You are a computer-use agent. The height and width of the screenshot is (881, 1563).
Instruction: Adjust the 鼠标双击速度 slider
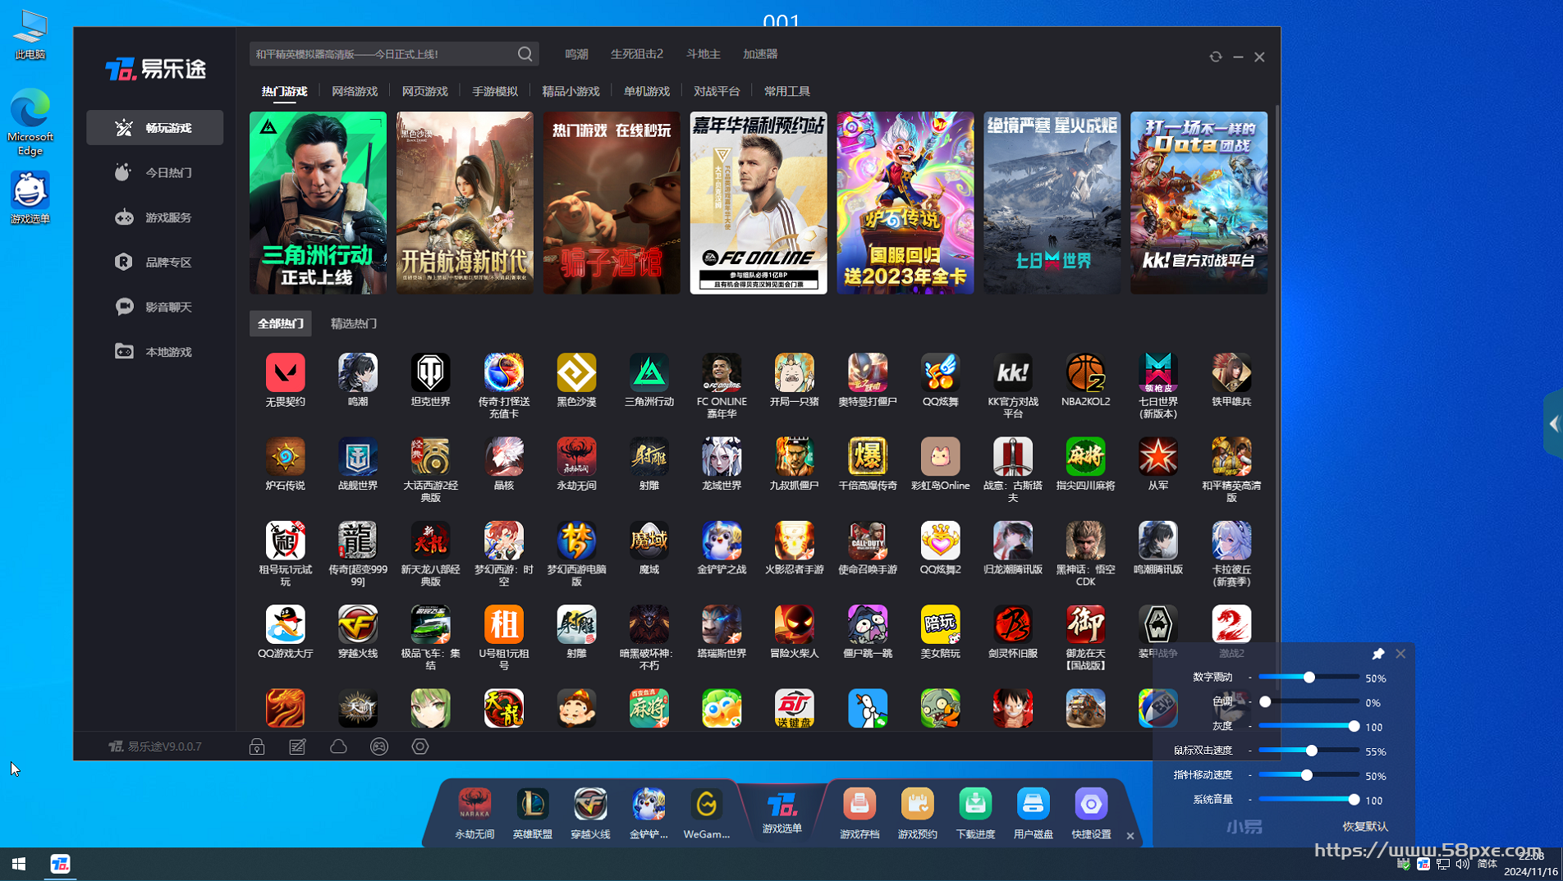tap(1309, 751)
